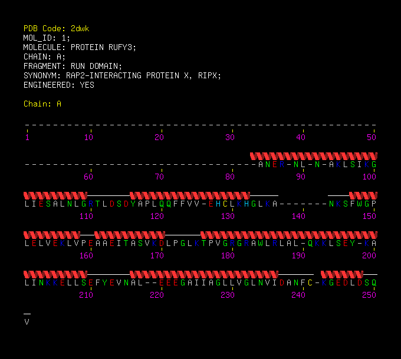Click the red helix above 'ANER-NL-N-AKLSIKG'
The image size is (401, 359).
click(314, 156)
